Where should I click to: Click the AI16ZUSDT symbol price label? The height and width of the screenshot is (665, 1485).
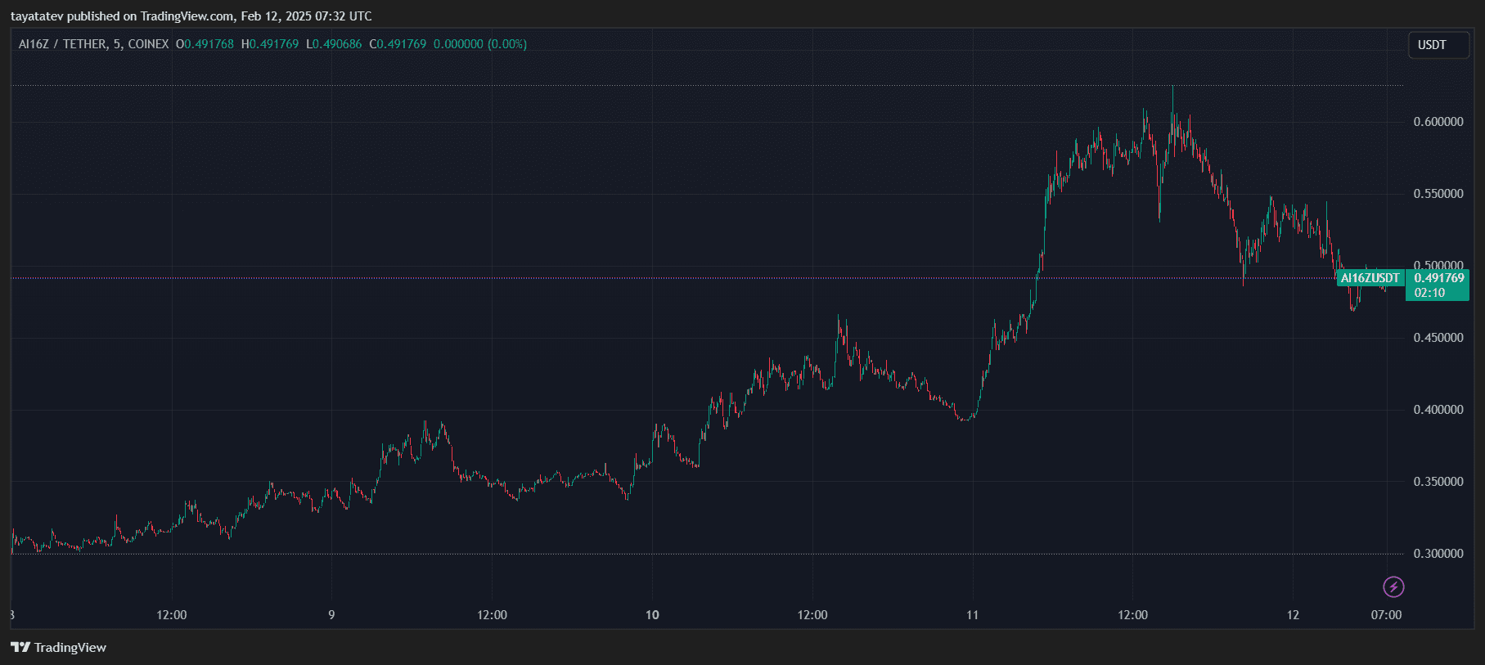pos(1370,278)
